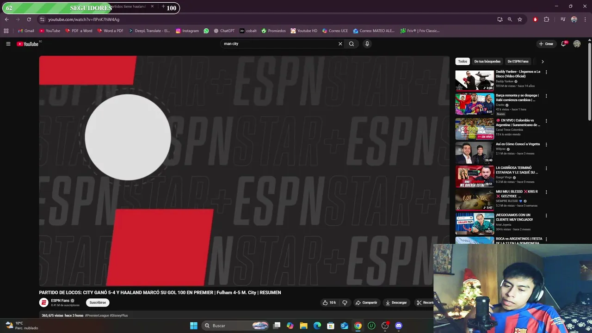Screen dimensions: 592x333
Task: Select the 'De tus búsquedas' chip
Action: pyautogui.click(x=487, y=62)
